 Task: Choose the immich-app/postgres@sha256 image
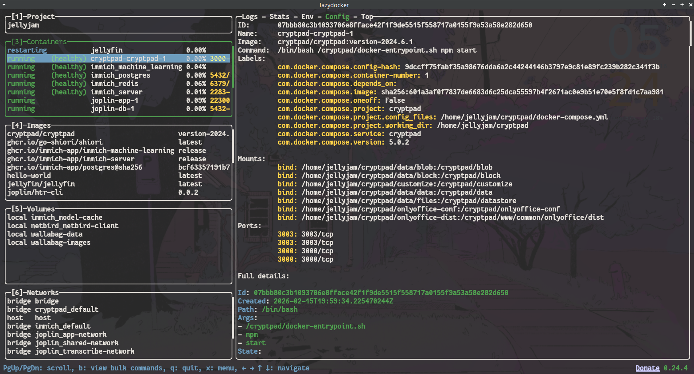[x=119, y=167]
